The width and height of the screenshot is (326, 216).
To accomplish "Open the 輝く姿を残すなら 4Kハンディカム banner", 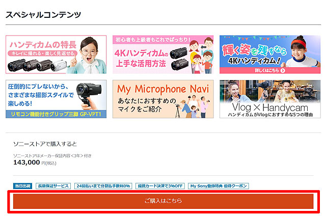I will [270, 55].
